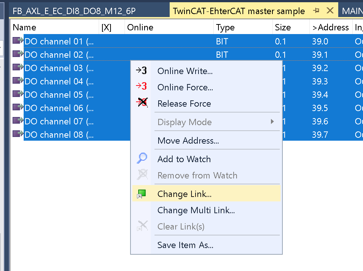Click the address value 39.1
The height and width of the screenshot is (271, 363).
(320, 55)
